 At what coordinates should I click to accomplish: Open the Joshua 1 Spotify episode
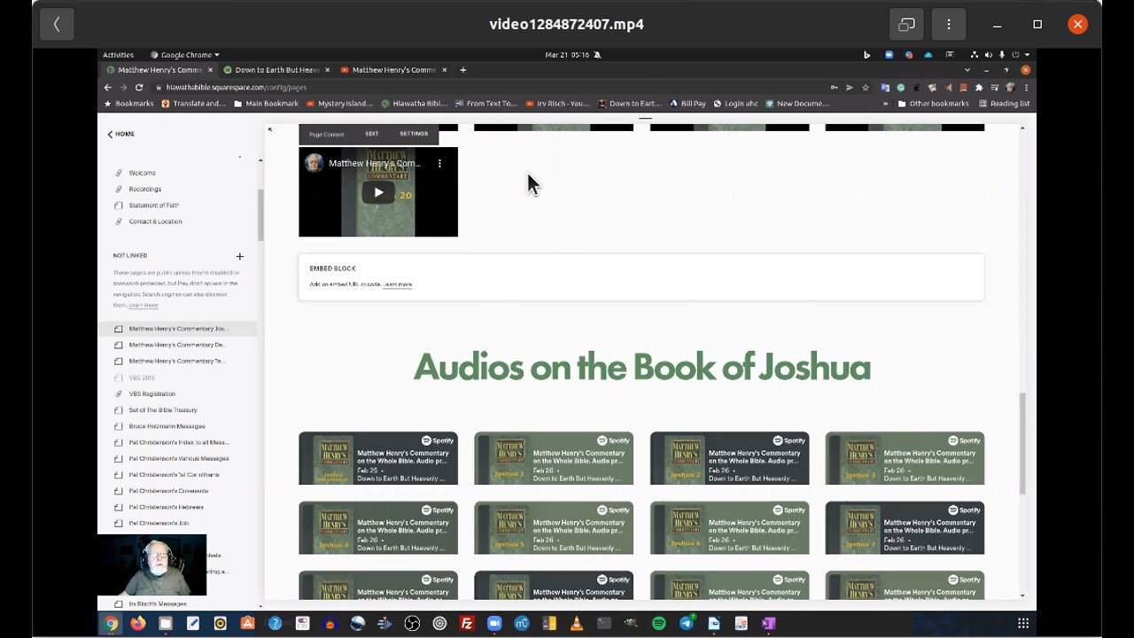point(554,458)
